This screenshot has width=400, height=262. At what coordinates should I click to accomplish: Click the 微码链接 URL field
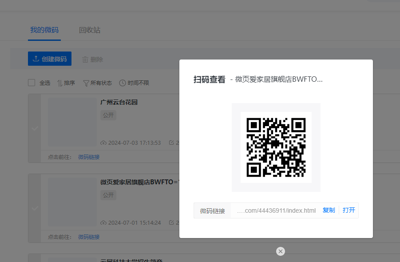276,210
